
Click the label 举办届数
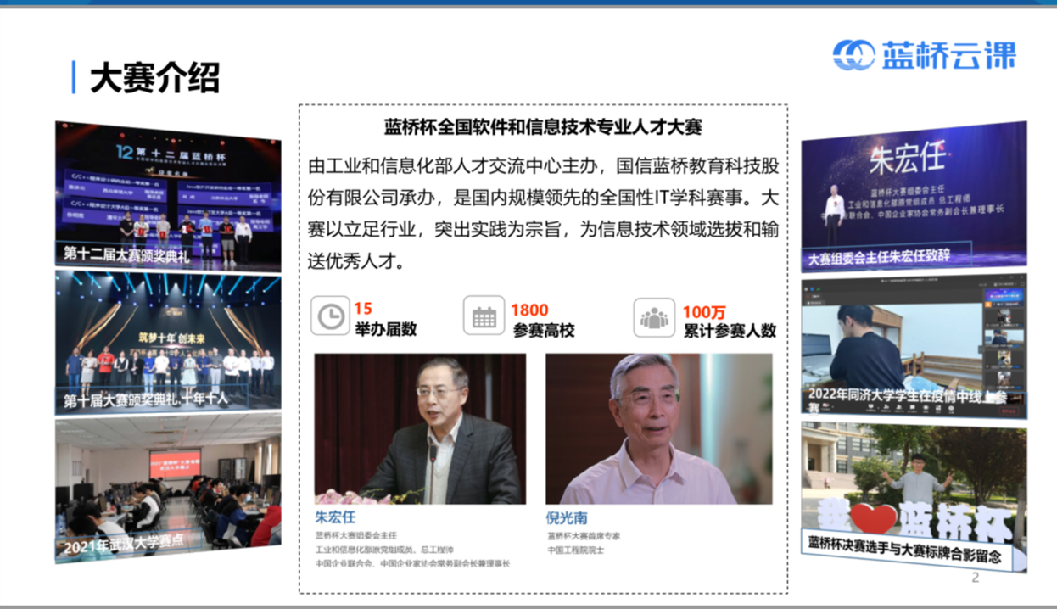pos(385,330)
